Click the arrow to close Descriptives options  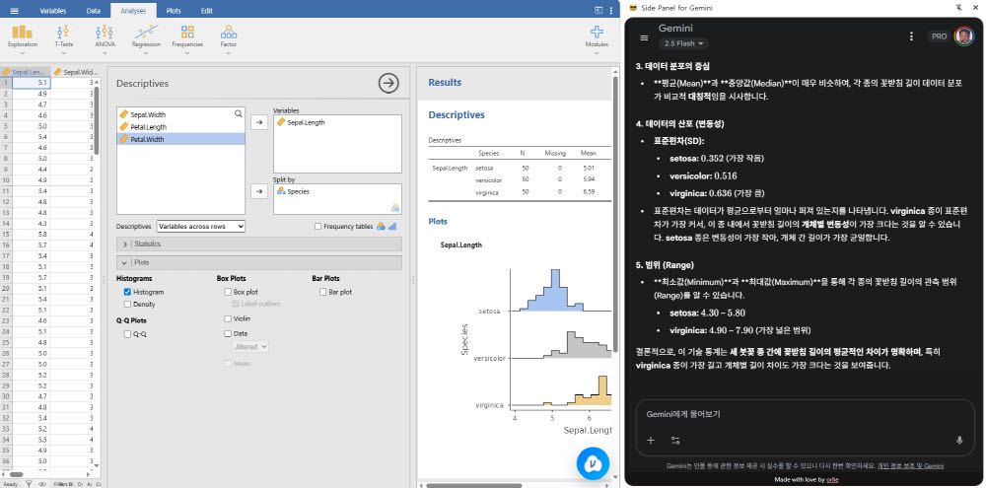pyautogui.click(x=388, y=84)
